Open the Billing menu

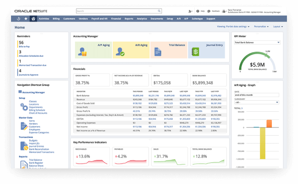pos(56,19)
